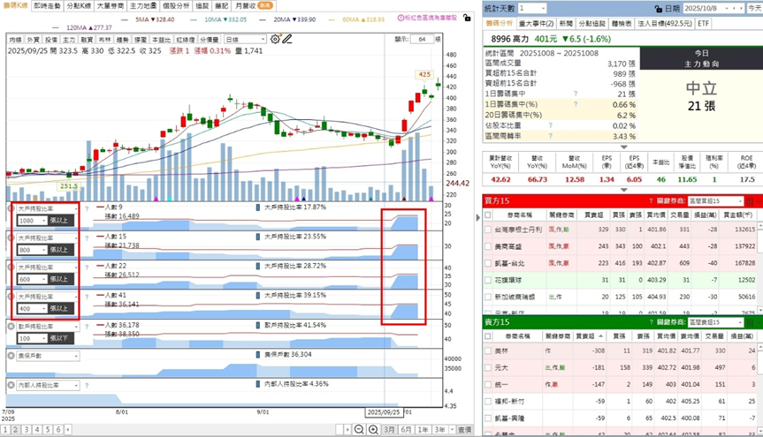Check the box for 美林 seller
The height and width of the screenshot is (437, 763).
[x=488, y=350]
